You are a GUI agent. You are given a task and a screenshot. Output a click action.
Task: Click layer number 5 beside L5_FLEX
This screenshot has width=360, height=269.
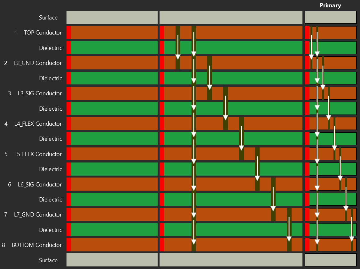coord(6,154)
